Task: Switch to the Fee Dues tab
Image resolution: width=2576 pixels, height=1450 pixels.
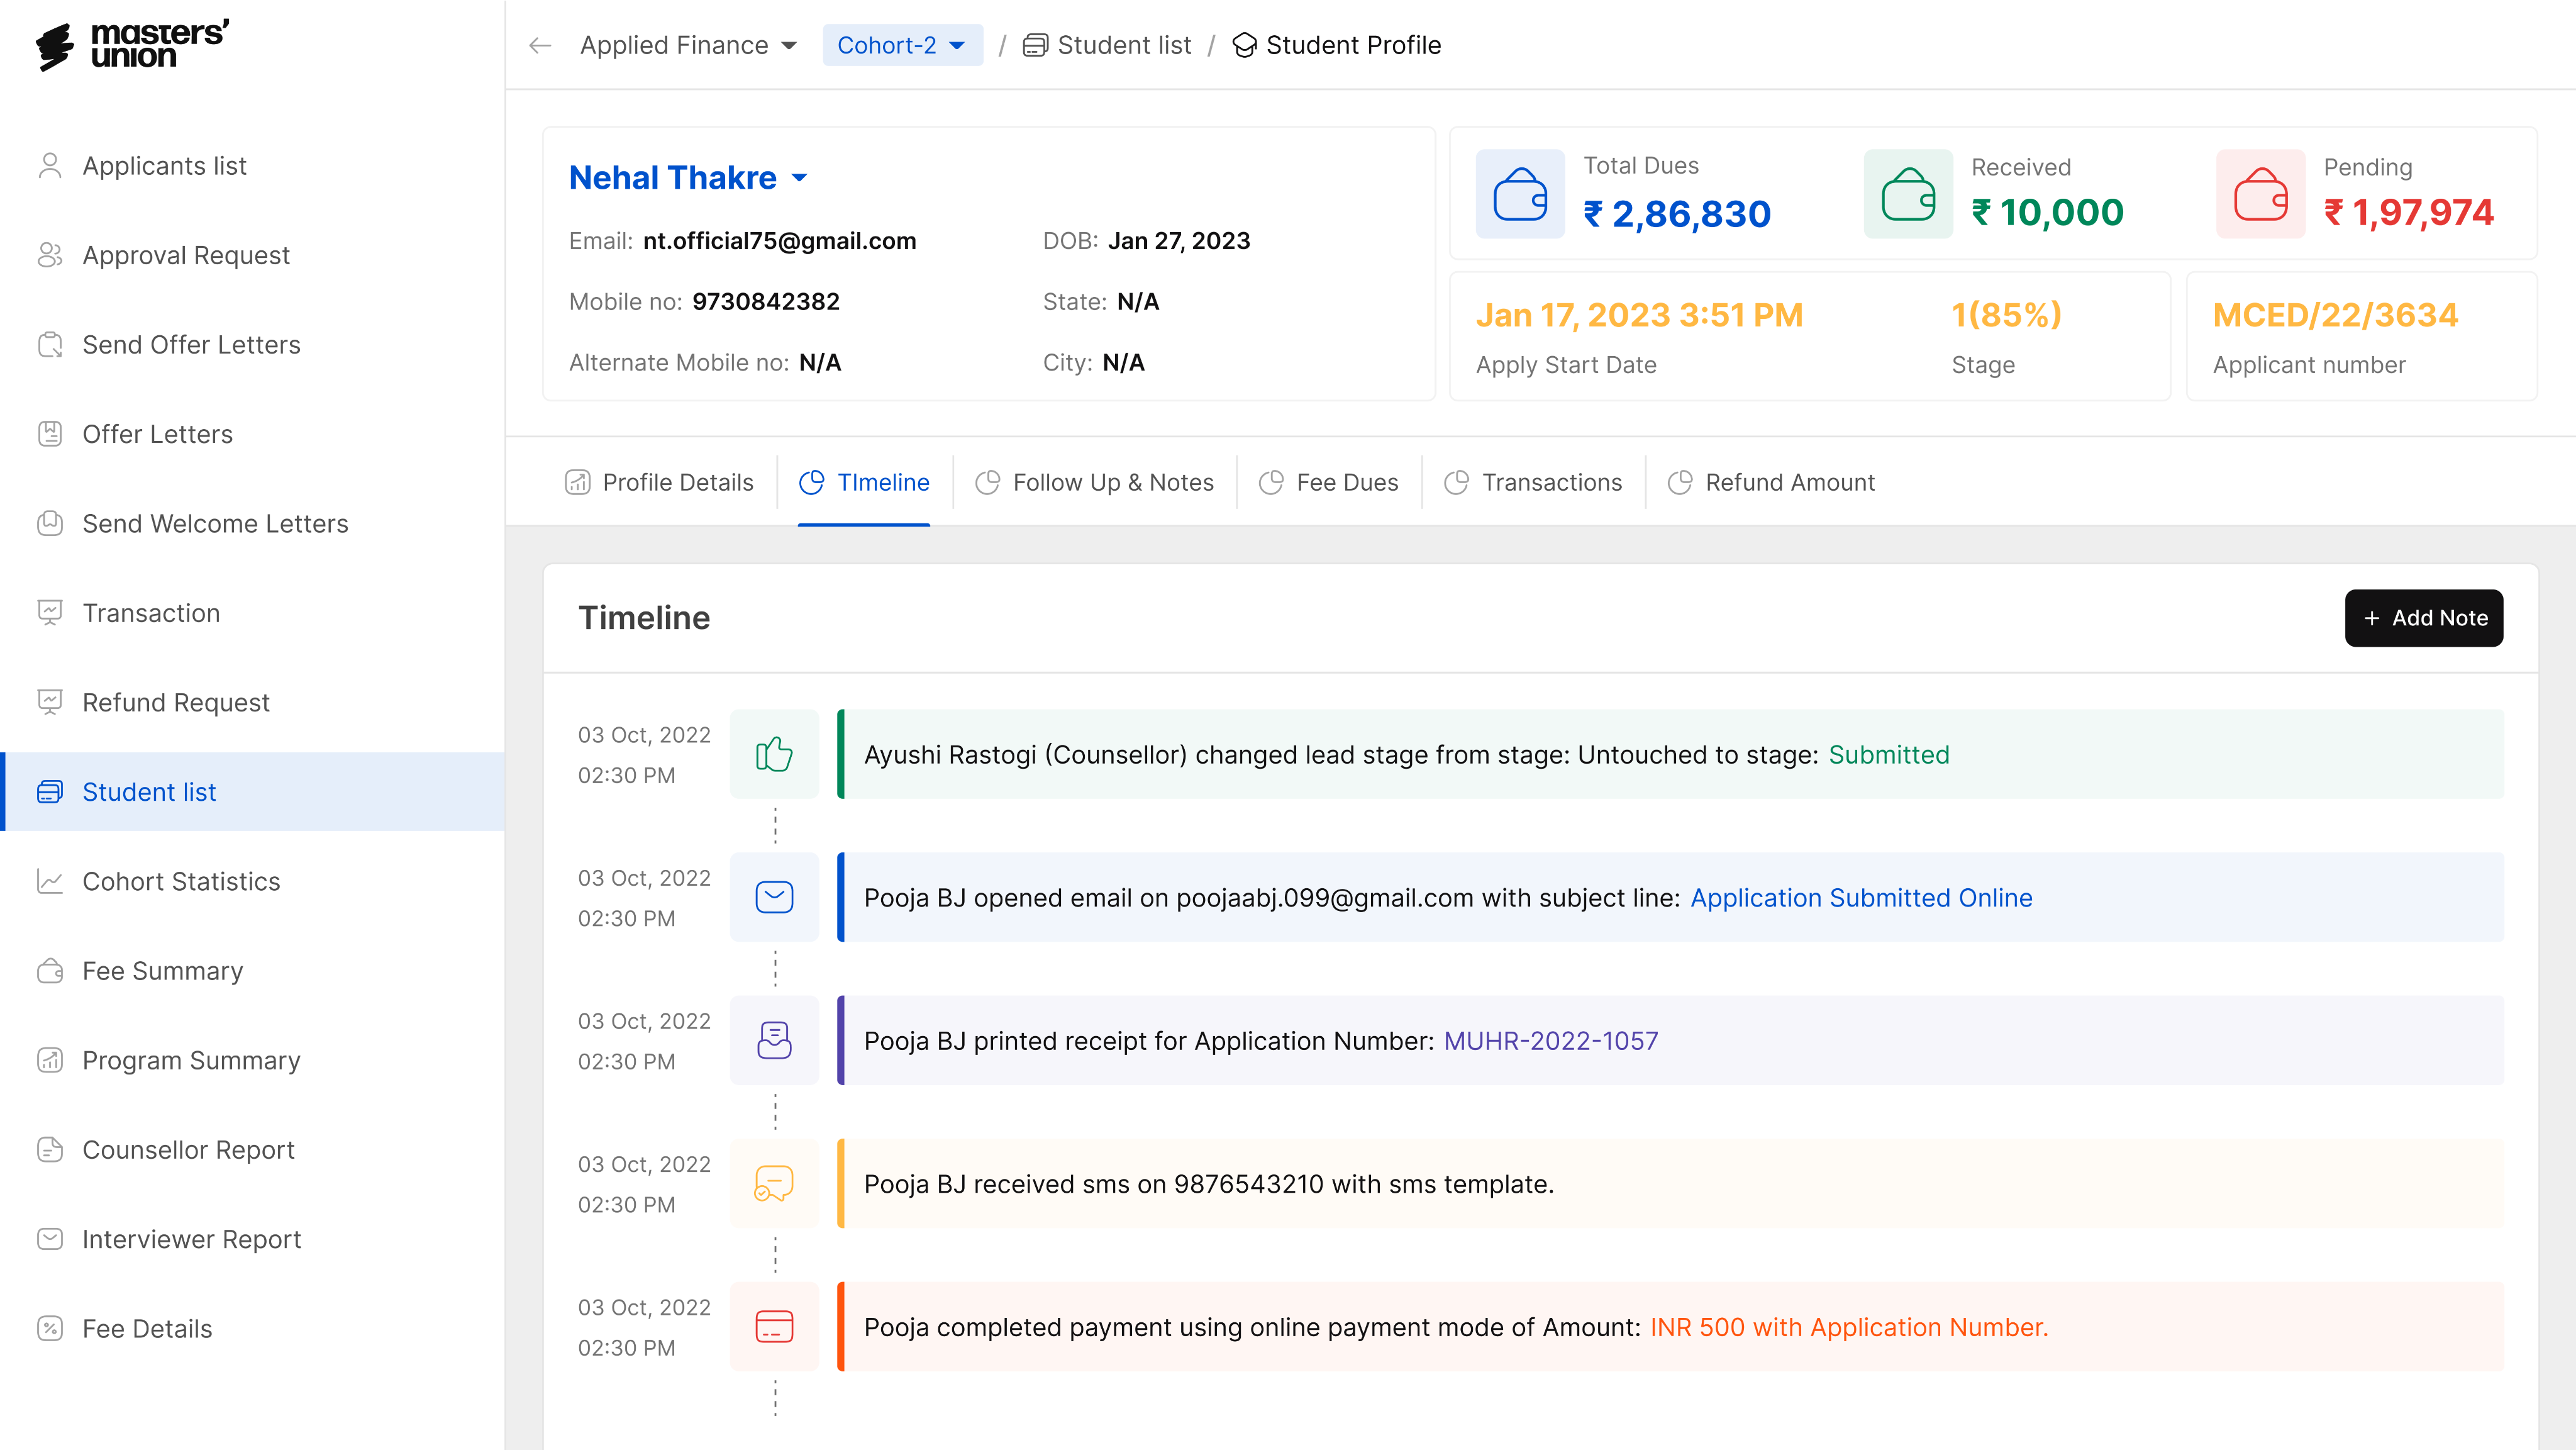Action: coord(1328,482)
